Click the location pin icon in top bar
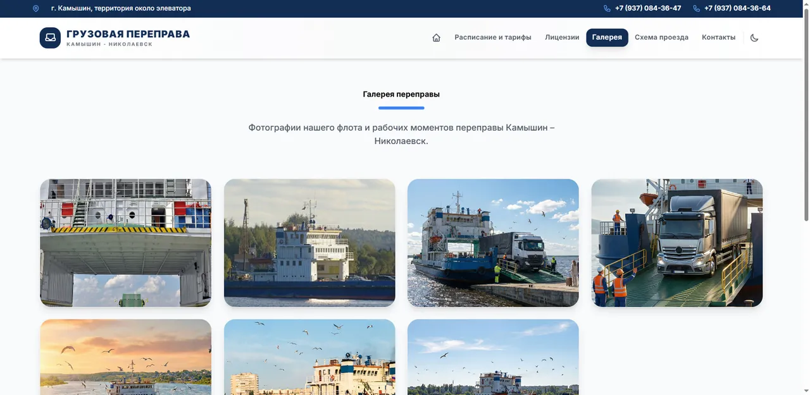Screen dimensions: 810x395 pyautogui.click(x=36, y=8)
